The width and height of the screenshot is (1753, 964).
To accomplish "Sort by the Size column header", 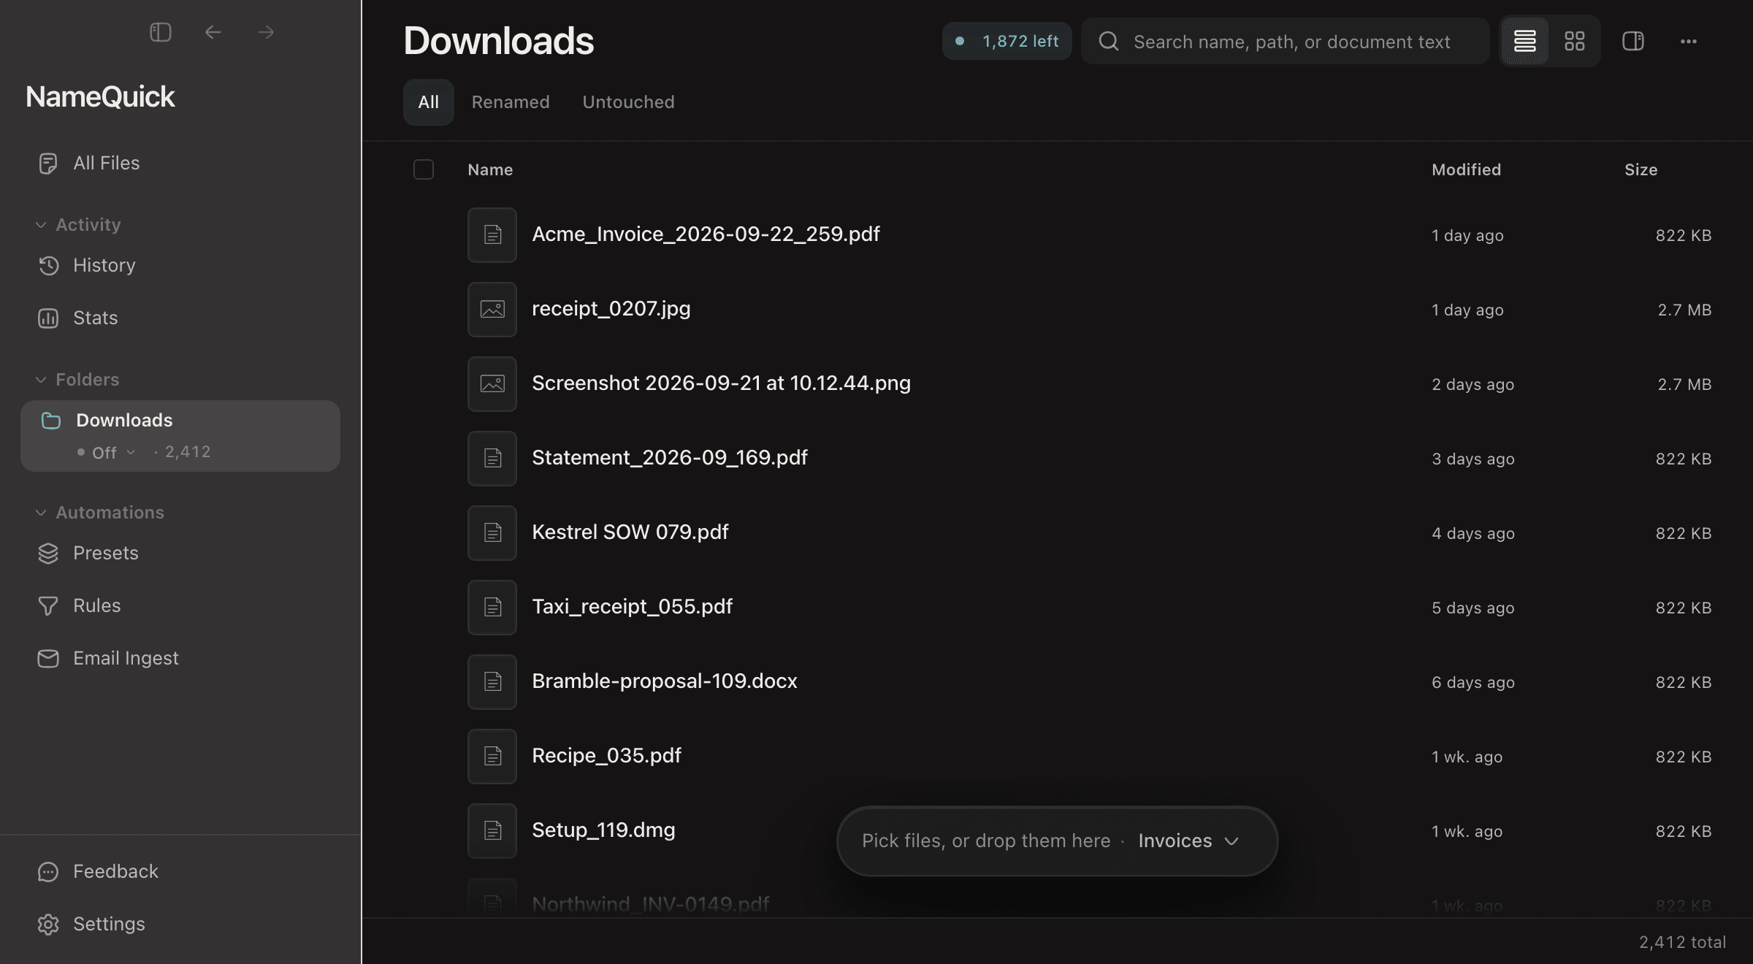I will [x=1641, y=169].
